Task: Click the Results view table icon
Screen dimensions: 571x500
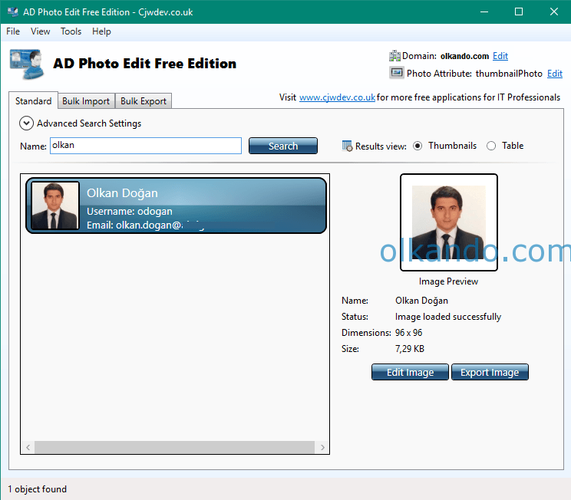Action: [x=347, y=146]
